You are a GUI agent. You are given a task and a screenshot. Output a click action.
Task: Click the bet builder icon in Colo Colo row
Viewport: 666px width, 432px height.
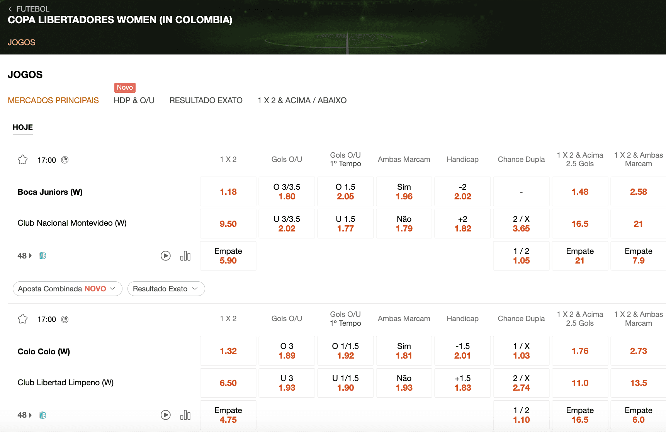coord(43,415)
